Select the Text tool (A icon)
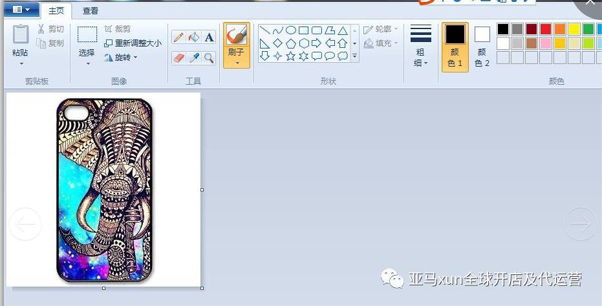 (x=209, y=38)
